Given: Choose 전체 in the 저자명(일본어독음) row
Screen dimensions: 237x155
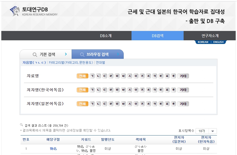Looking at the screenshot, I should pos(82,104).
